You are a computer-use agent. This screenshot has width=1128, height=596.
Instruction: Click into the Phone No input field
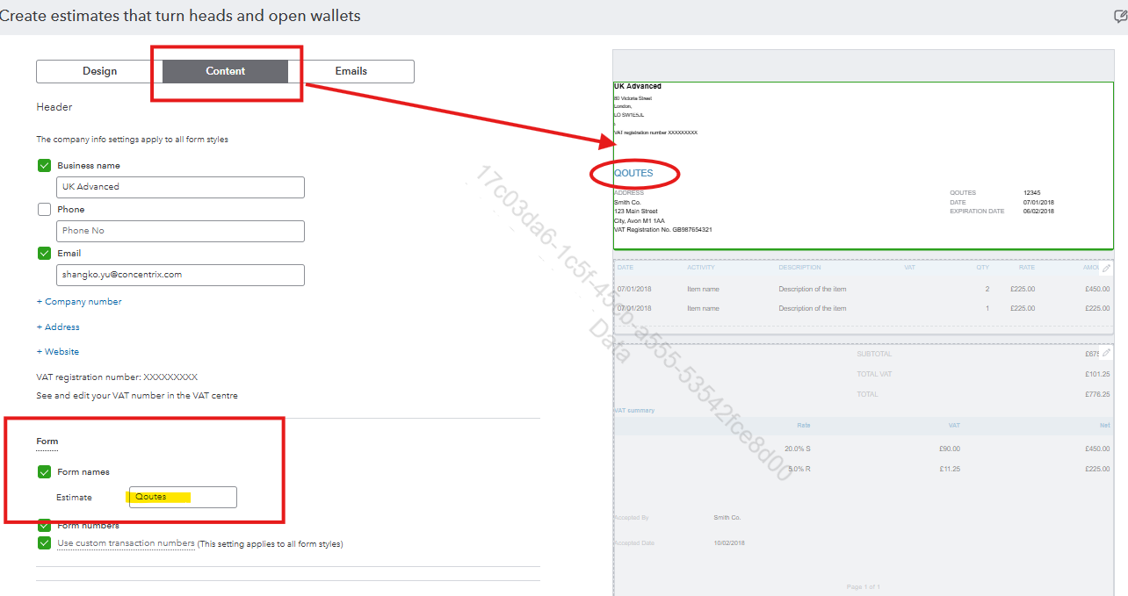180,231
